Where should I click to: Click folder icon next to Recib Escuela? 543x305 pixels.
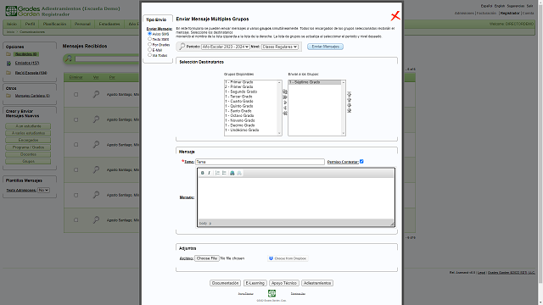tap(8, 73)
